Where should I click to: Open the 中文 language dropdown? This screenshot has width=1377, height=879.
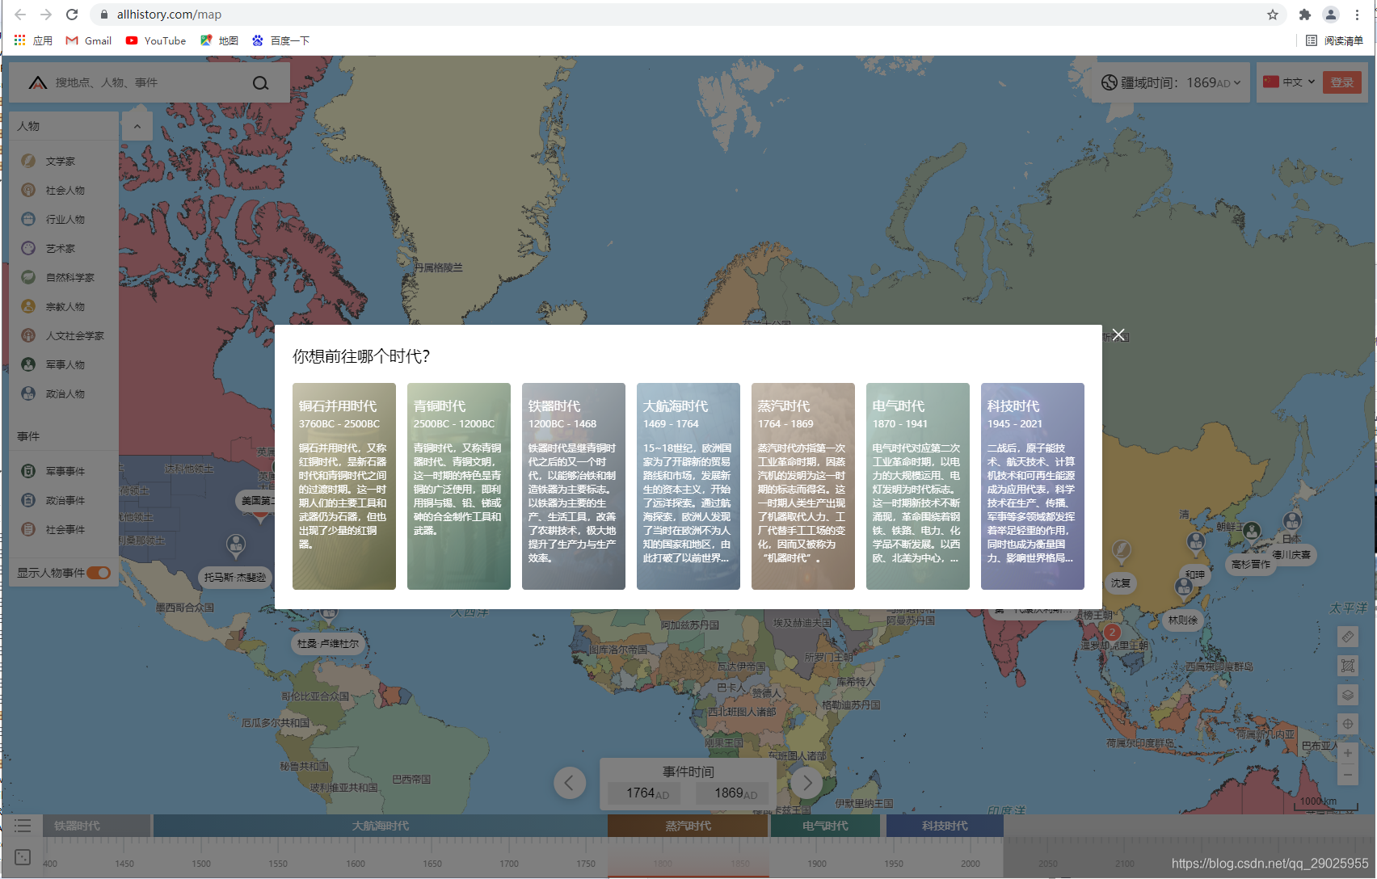coord(1289,82)
